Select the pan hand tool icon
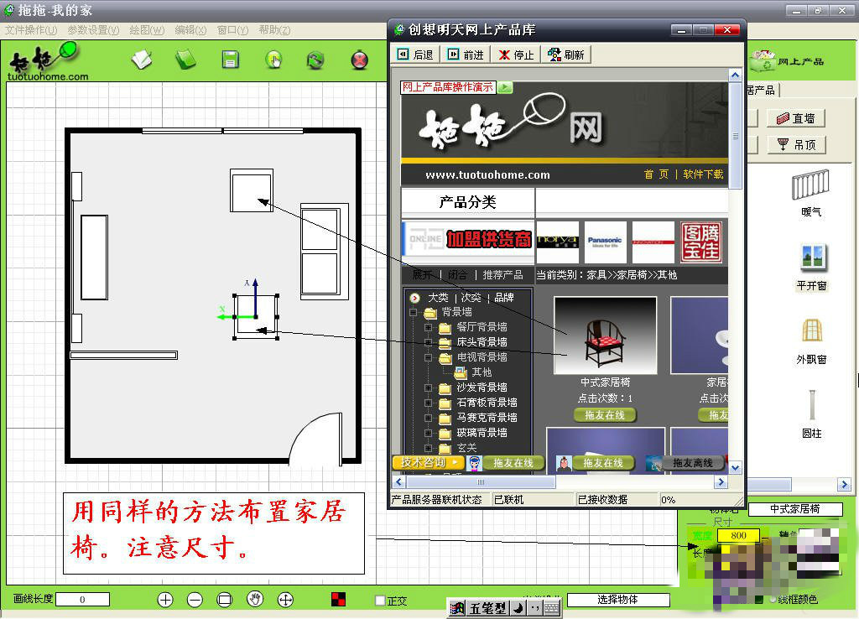The width and height of the screenshot is (859, 619). click(x=255, y=599)
